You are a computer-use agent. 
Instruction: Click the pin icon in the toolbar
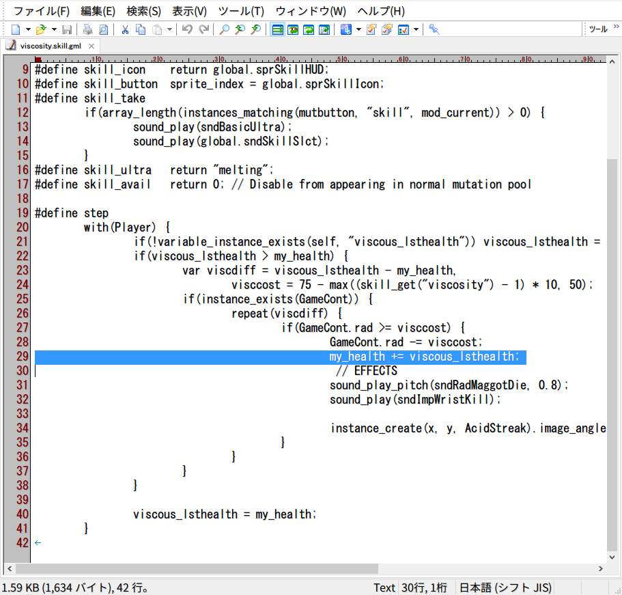434,29
